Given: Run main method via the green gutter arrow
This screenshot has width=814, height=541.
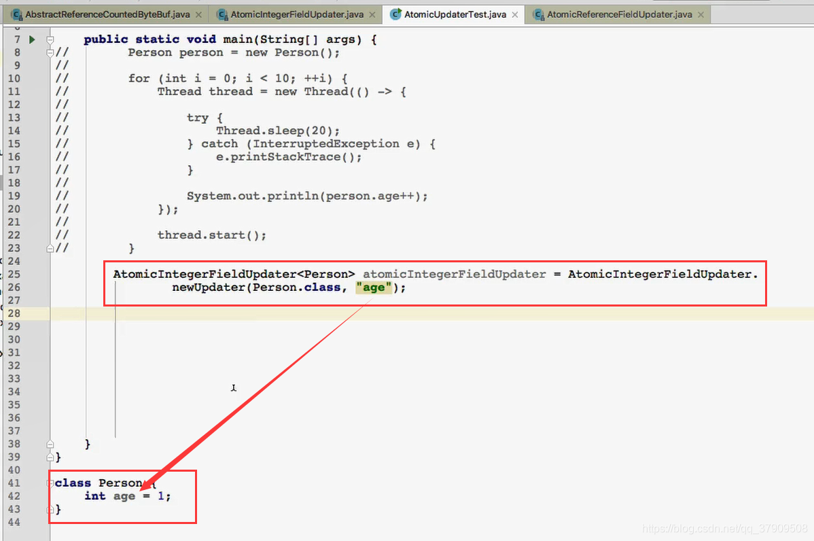Looking at the screenshot, I should click(x=31, y=39).
